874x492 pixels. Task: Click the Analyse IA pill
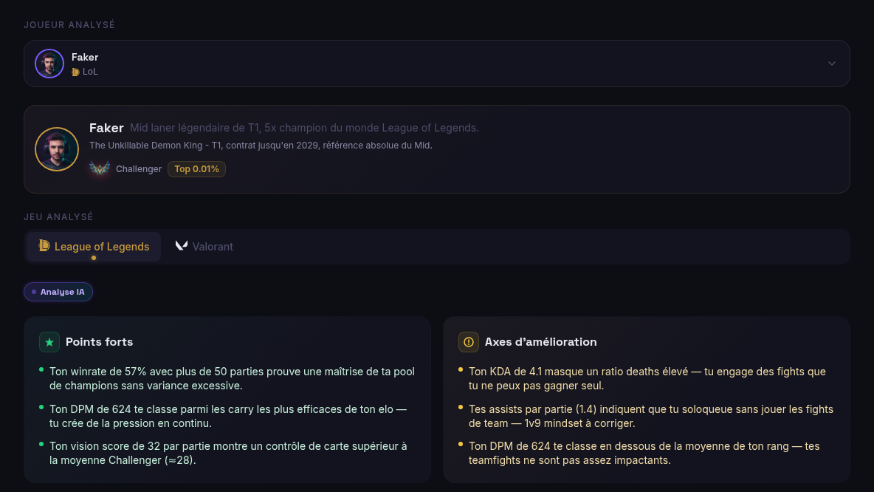click(58, 292)
